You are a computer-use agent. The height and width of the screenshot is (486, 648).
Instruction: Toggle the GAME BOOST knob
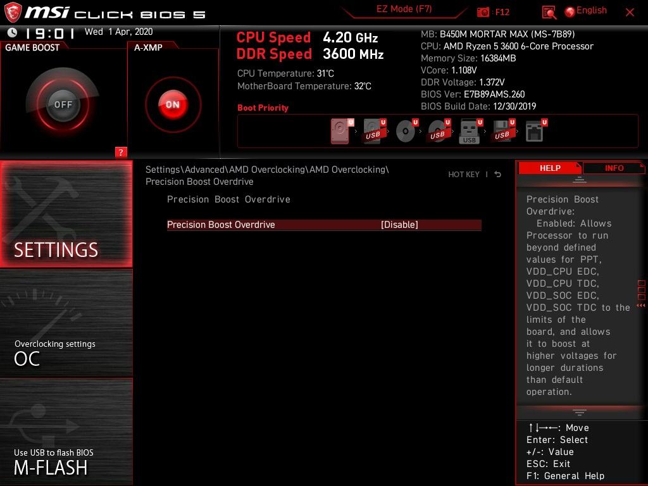tap(63, 104)
